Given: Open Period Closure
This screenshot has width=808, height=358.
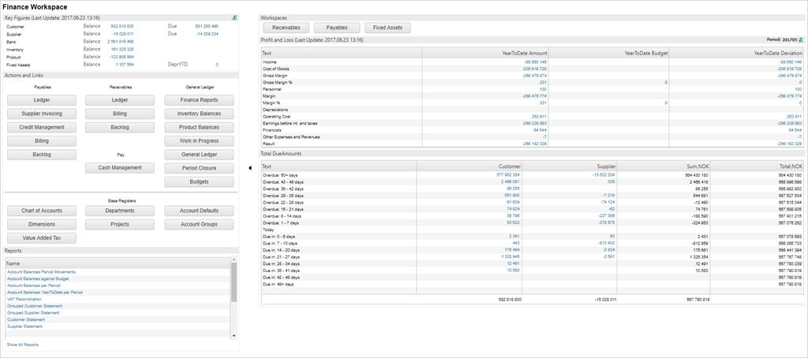Looking at the screenshot, I should pos(199,168).
